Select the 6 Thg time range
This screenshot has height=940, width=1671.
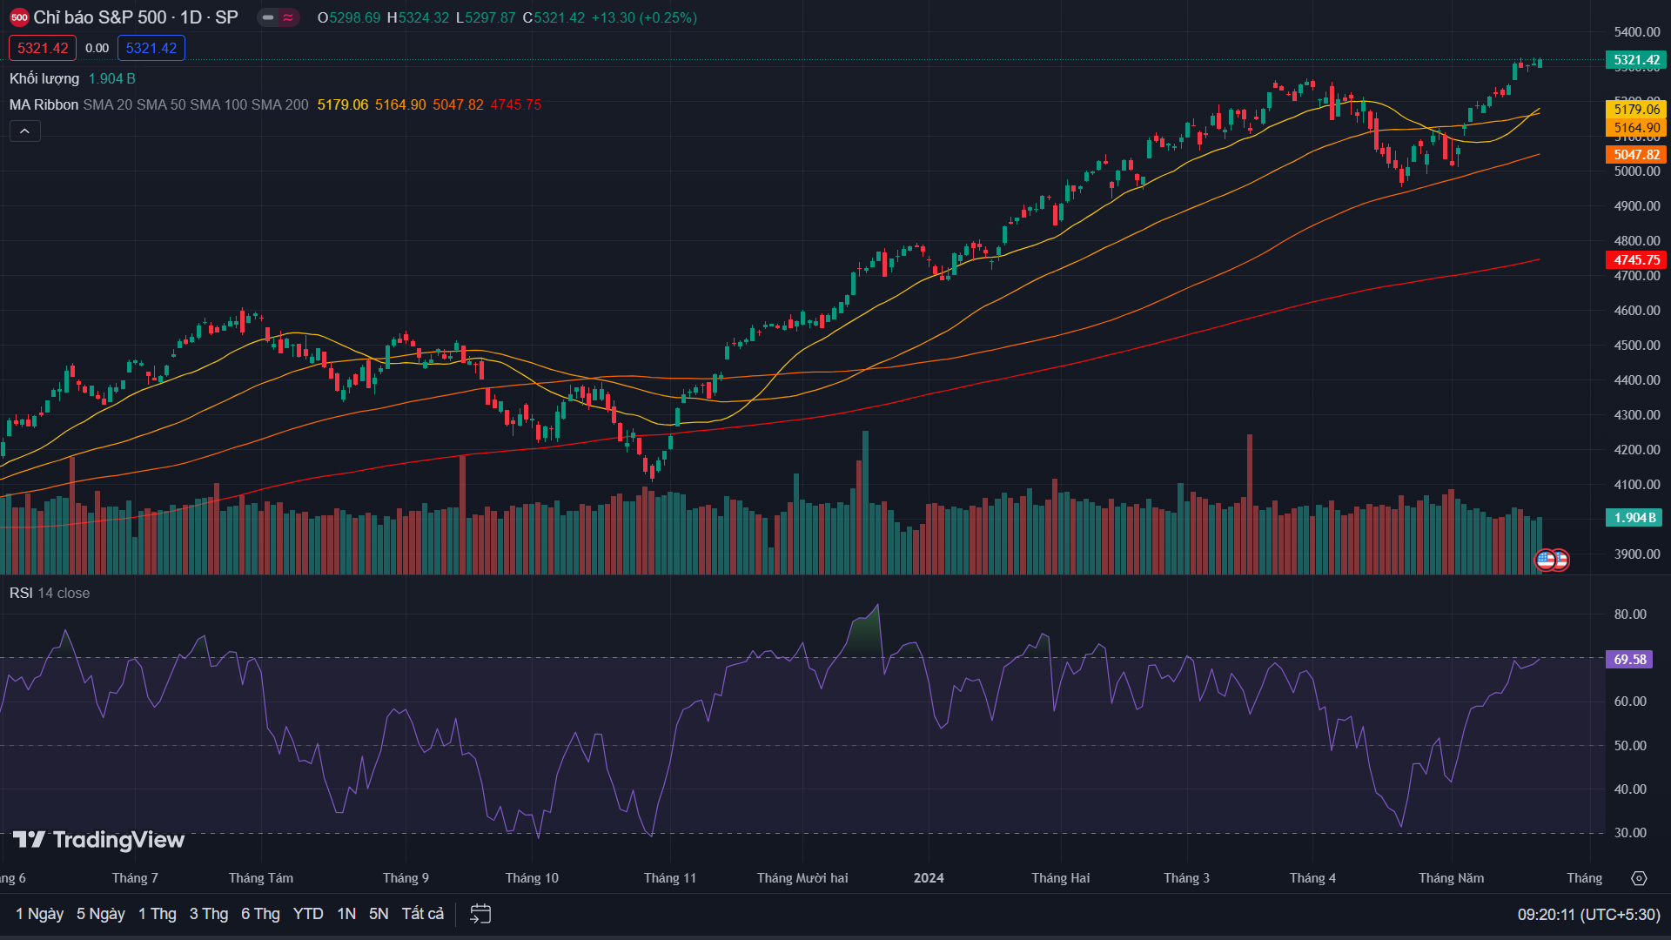[260, 914]
